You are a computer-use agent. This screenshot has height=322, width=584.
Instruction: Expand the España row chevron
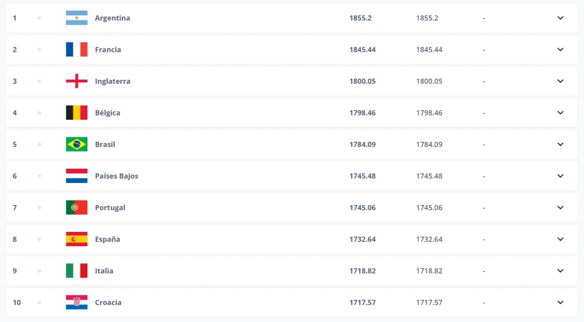[x=560, y=239]
